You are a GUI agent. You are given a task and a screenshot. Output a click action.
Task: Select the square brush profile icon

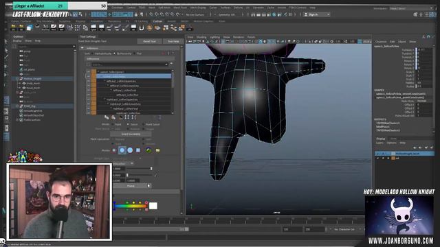[138, 150]
